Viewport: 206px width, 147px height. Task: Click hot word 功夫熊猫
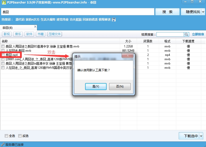pyautogui.click(x=76, y=20)
